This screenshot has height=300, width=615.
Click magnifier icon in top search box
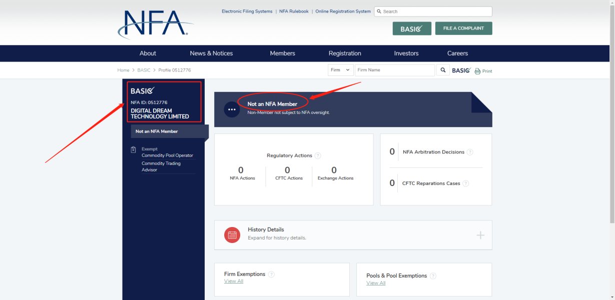pyautogui.click(x=379, y=11)
